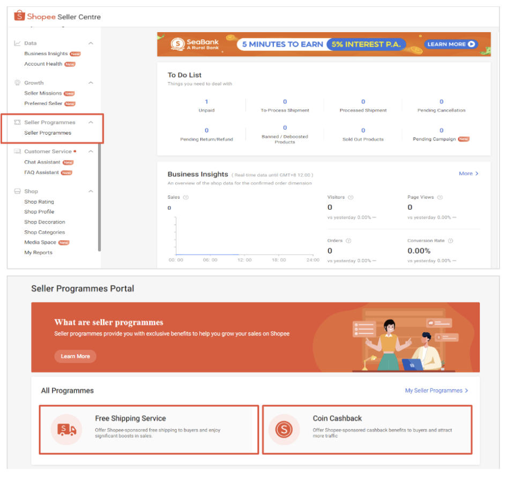Open the Sales metric info icon
The image size is (505, 477).
click(x=185, y=197)
